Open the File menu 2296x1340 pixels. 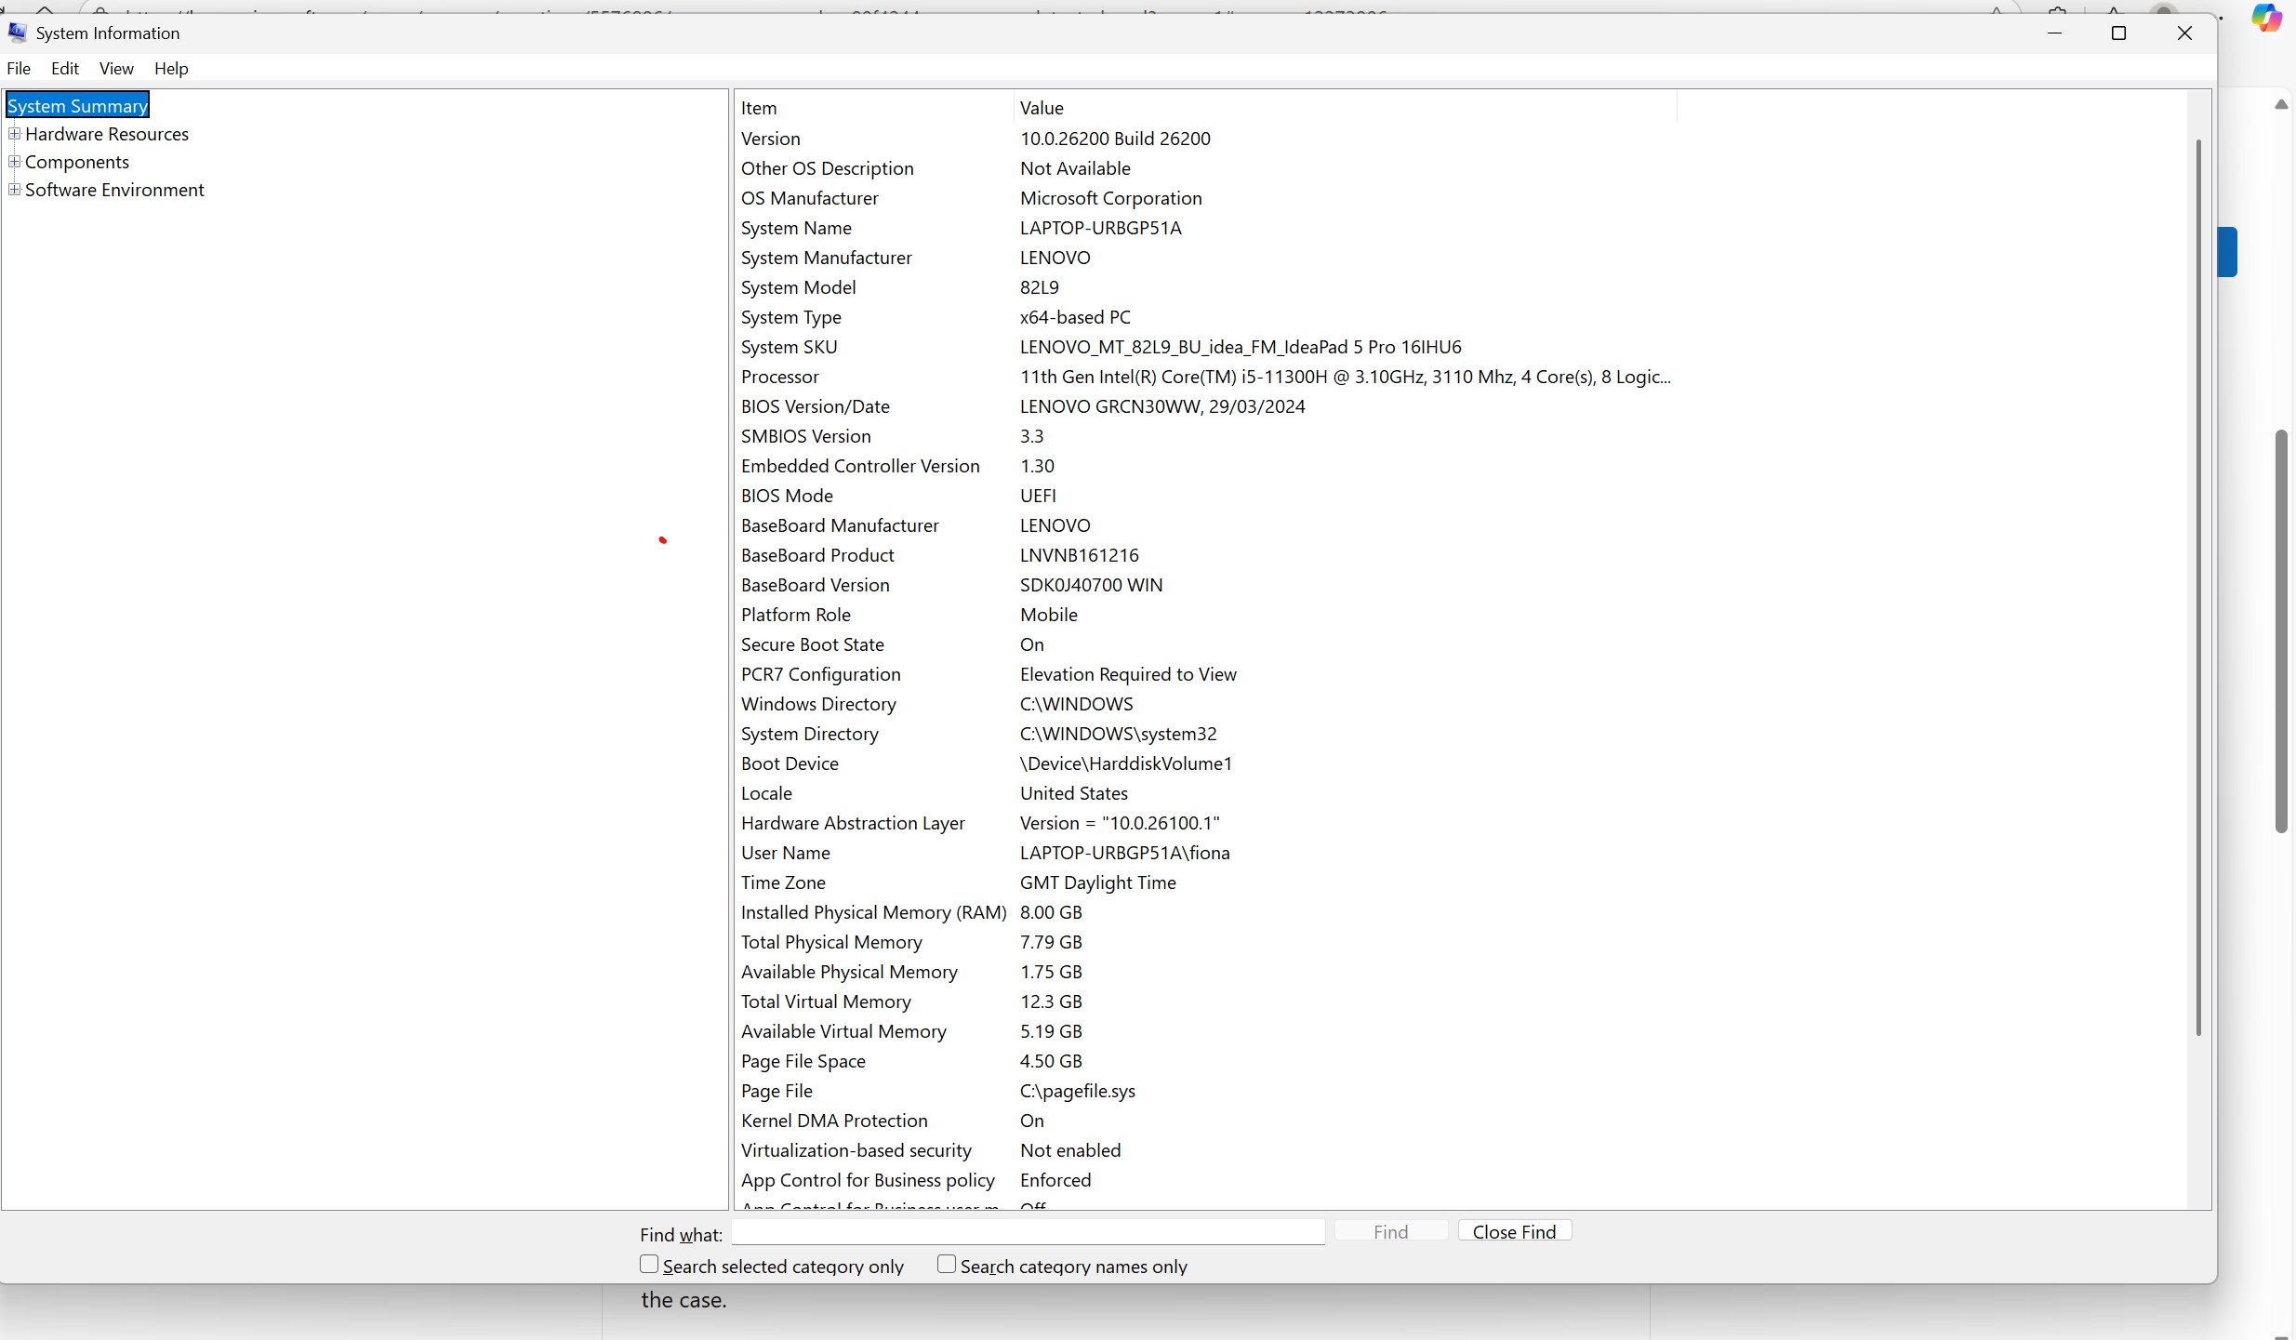click(x=19, y=68)
